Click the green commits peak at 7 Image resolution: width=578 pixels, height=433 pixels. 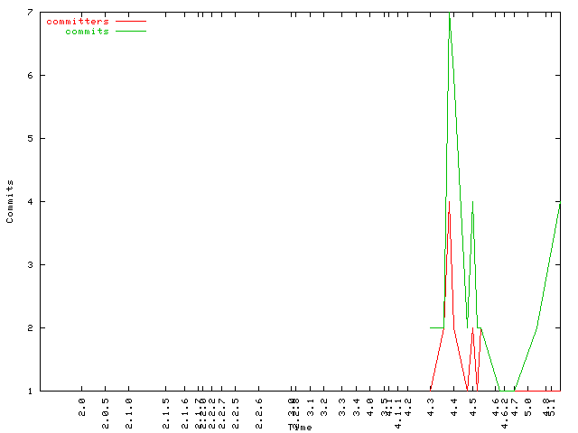[450, 15]
